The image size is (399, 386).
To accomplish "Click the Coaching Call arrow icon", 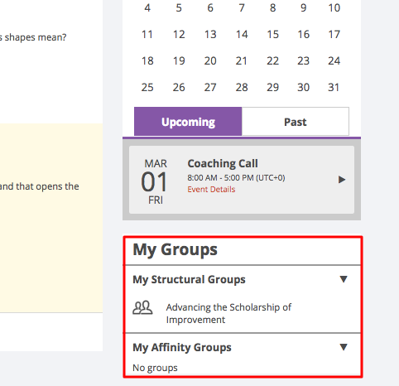I will pyautogui.click(x=342, y=180).
